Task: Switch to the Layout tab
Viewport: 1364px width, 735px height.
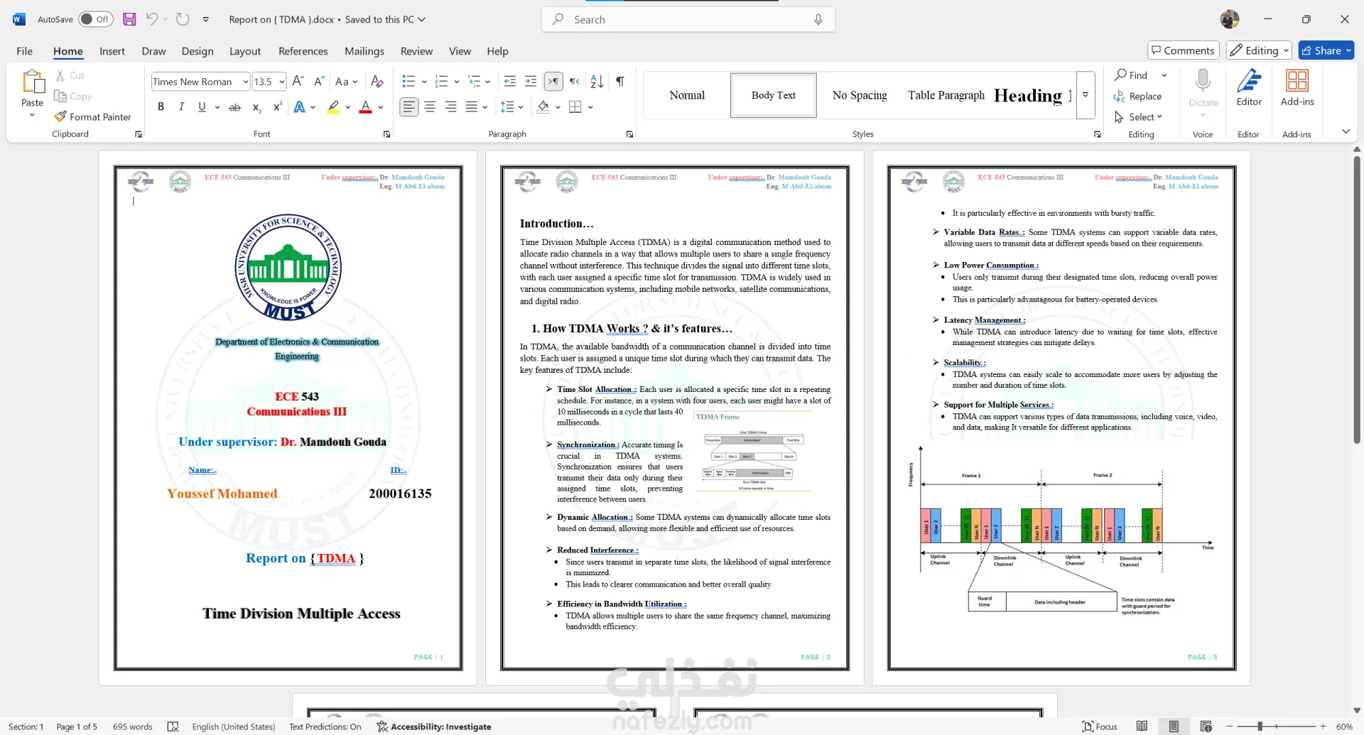Action: [245, 51]
